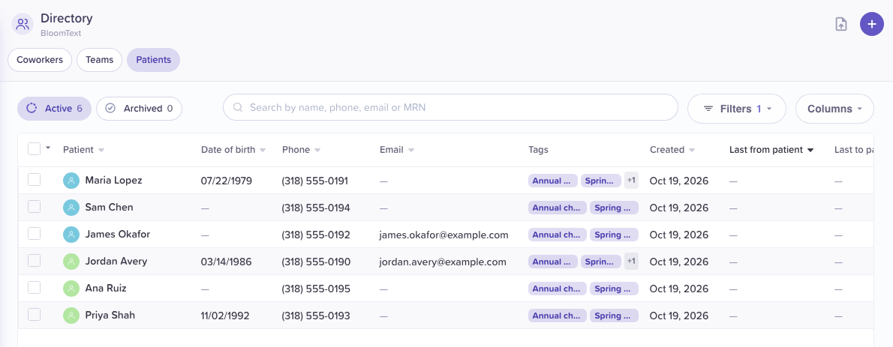Check the Jordan Avery row checkbox
893x347 pixels.
click(x=35, y=261)
